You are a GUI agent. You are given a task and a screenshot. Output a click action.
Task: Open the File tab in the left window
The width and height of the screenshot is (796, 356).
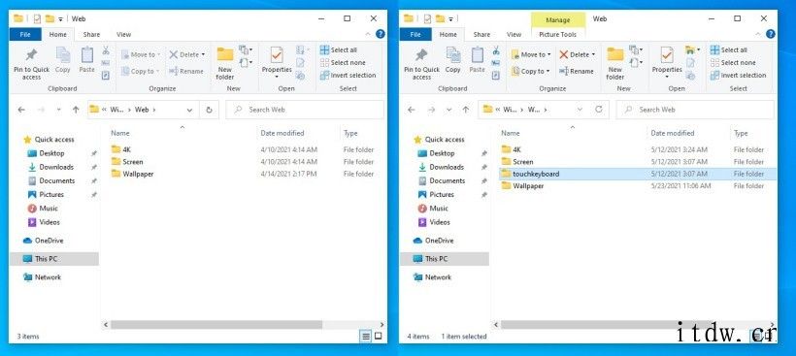click(25, 35)
